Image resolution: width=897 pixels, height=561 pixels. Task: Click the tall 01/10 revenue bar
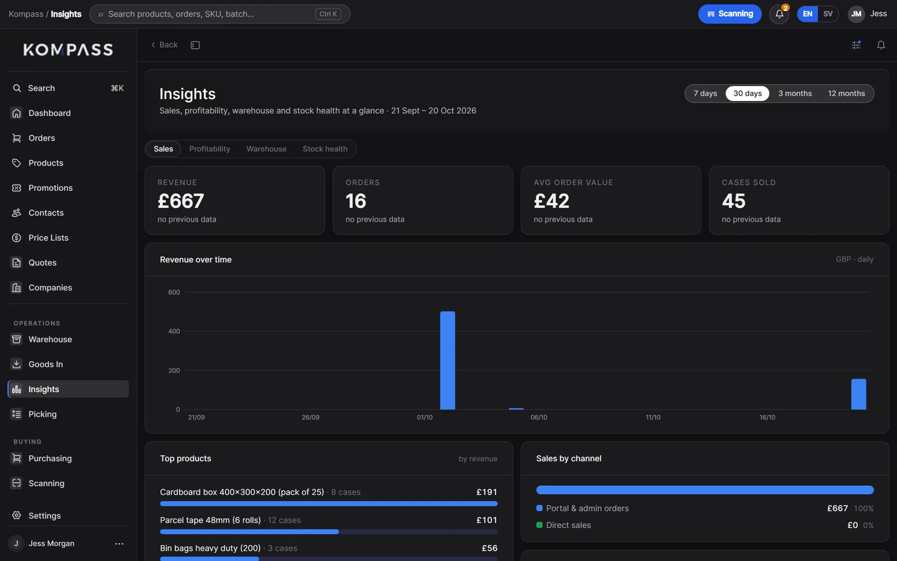point(447,360)
